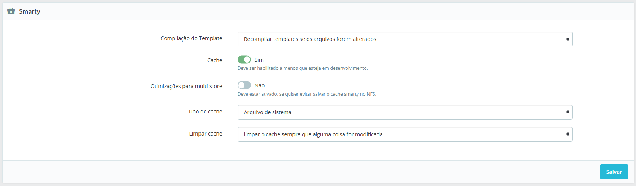The width and height of the screenshot is (636, 186).
Task: Open the Limpar cache dropdown
Action: [405, 134]
